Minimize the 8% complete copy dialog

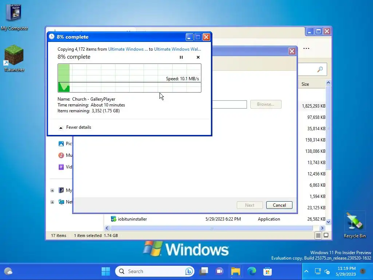(x=189, y=37)
